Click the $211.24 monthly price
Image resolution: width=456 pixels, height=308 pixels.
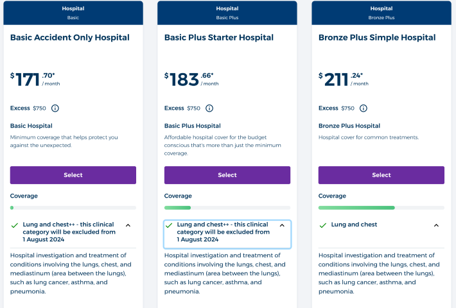click(344, 80)
